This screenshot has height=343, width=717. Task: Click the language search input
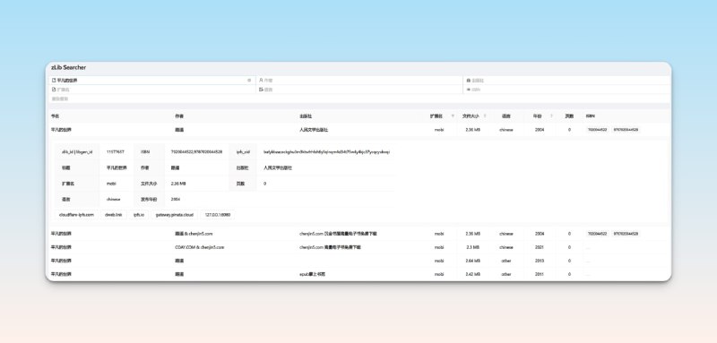click(359, 90)
